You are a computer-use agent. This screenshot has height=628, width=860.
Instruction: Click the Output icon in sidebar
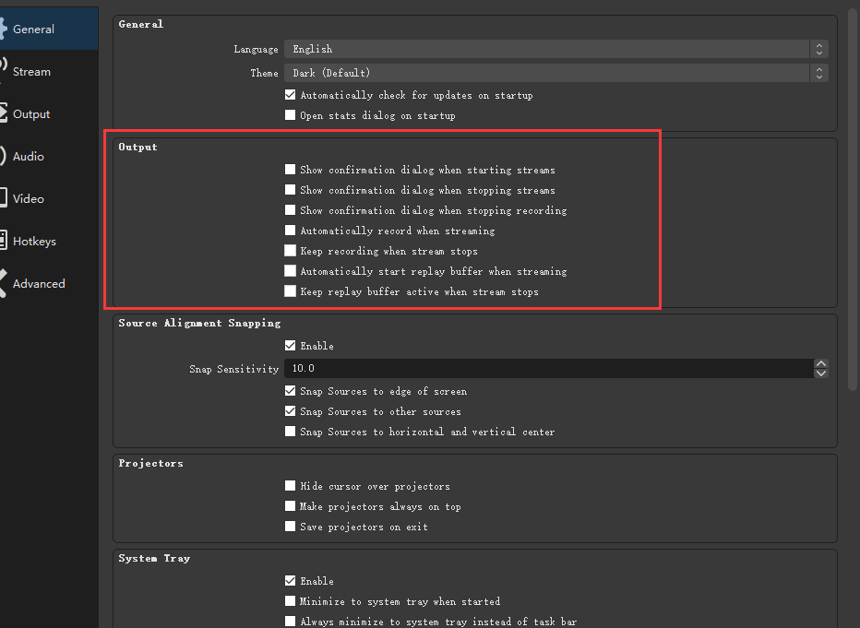[x=3, y=113]
